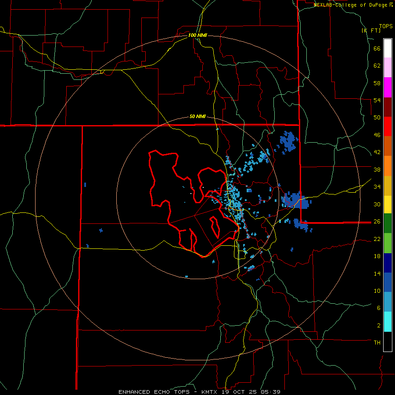Select the bright red legend color segment
The width and height of the screenshot is (395, 395).
tap(388, 126)
